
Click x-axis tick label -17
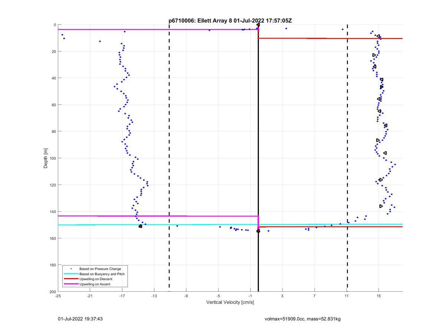click(x=122, y=296)
